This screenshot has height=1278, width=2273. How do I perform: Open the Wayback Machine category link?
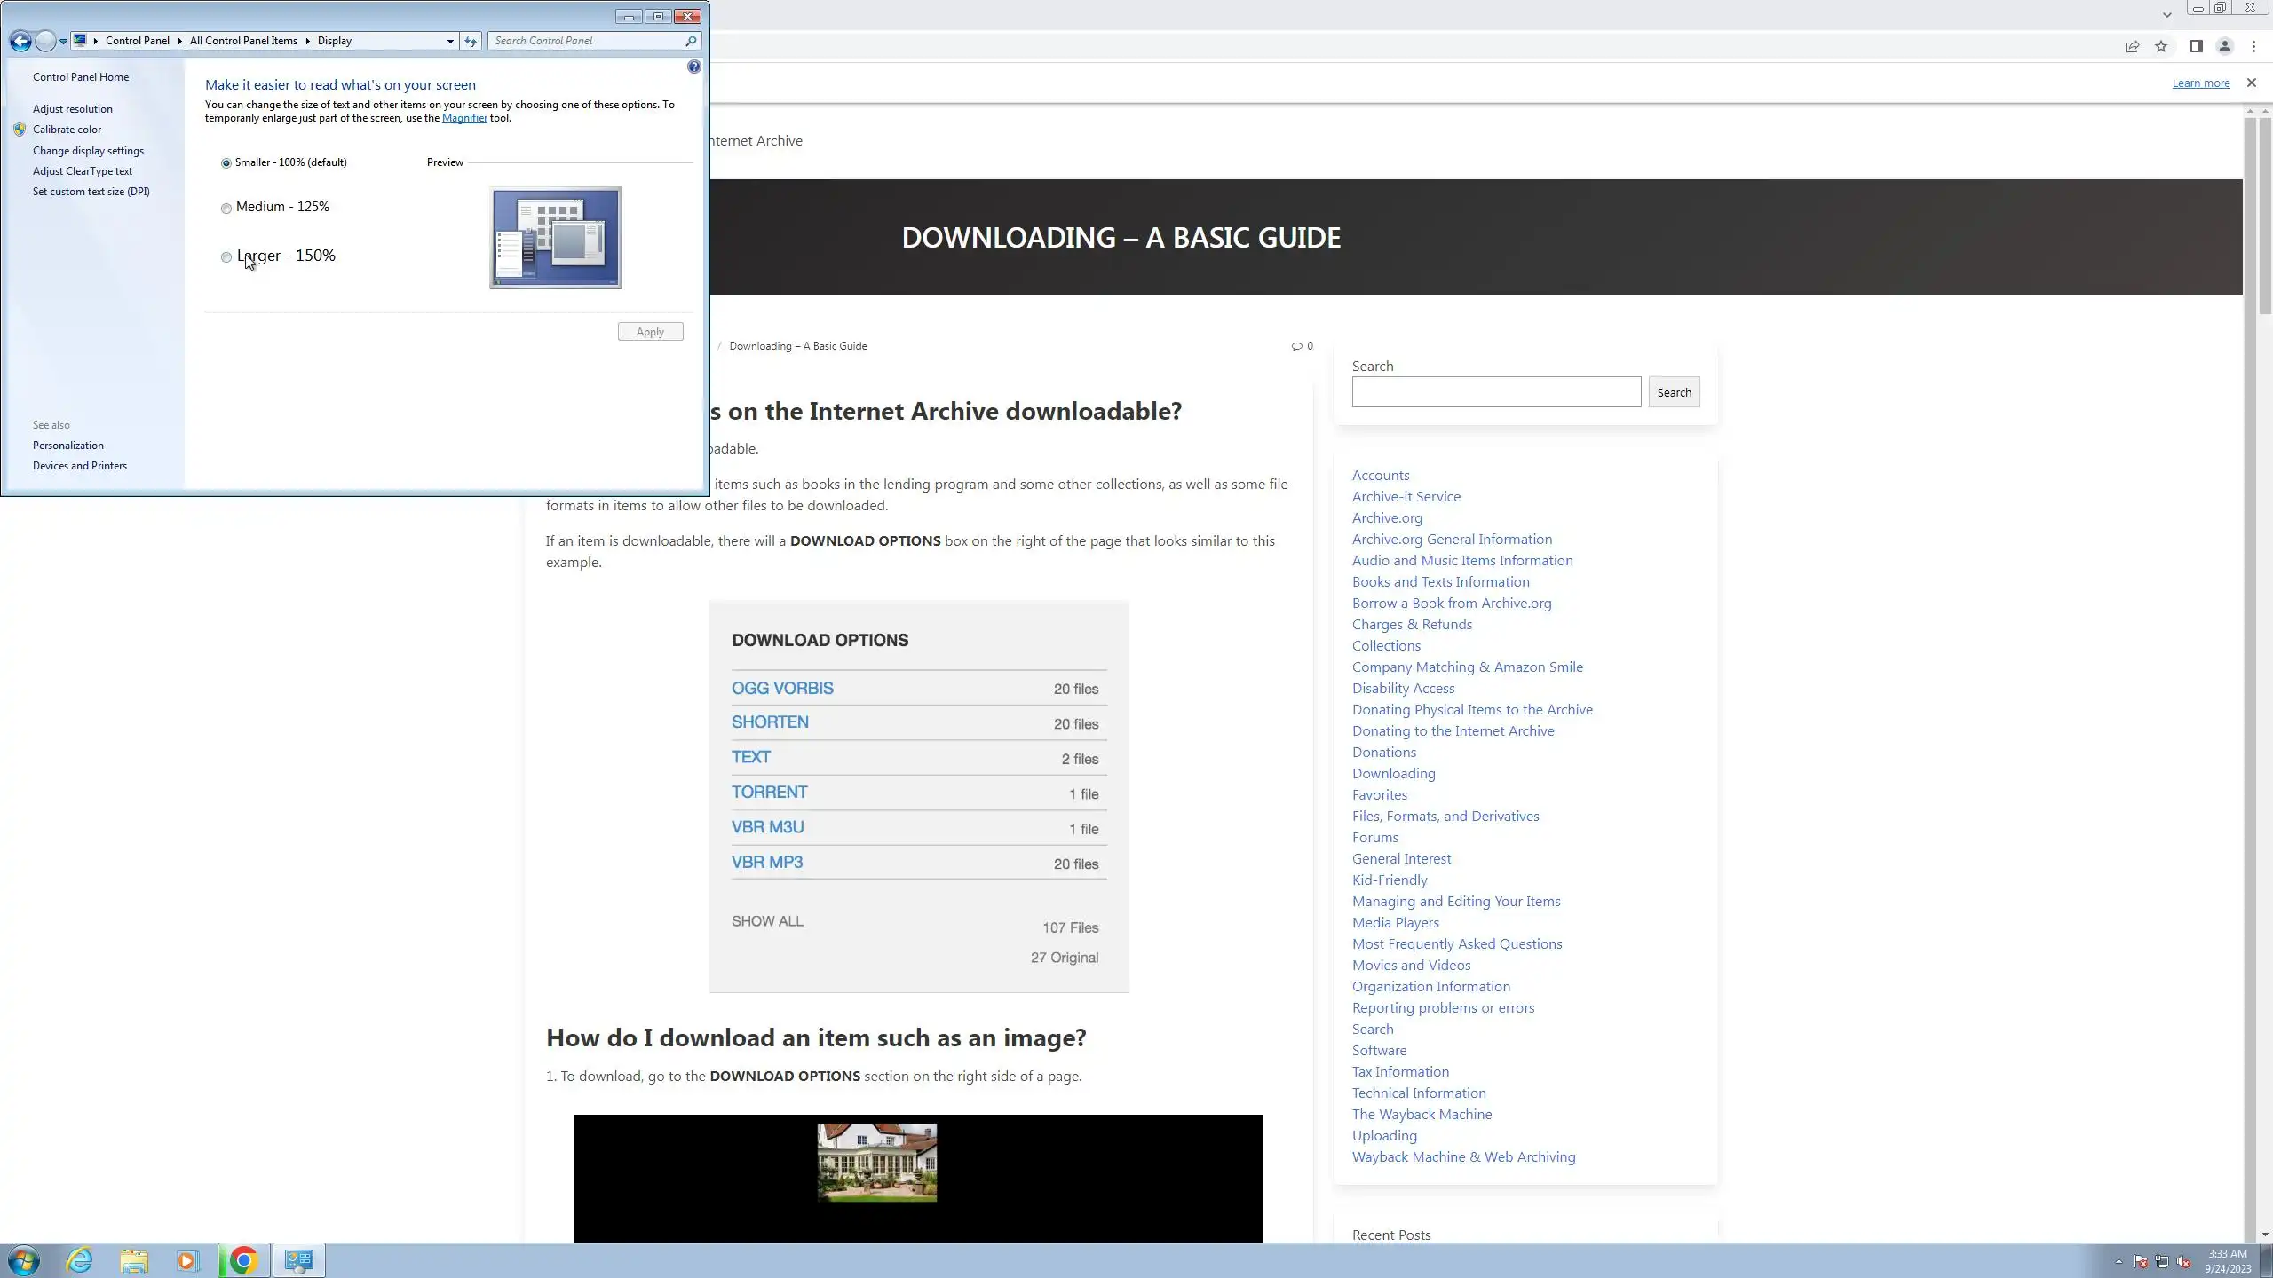[x=1422, y=1114]
